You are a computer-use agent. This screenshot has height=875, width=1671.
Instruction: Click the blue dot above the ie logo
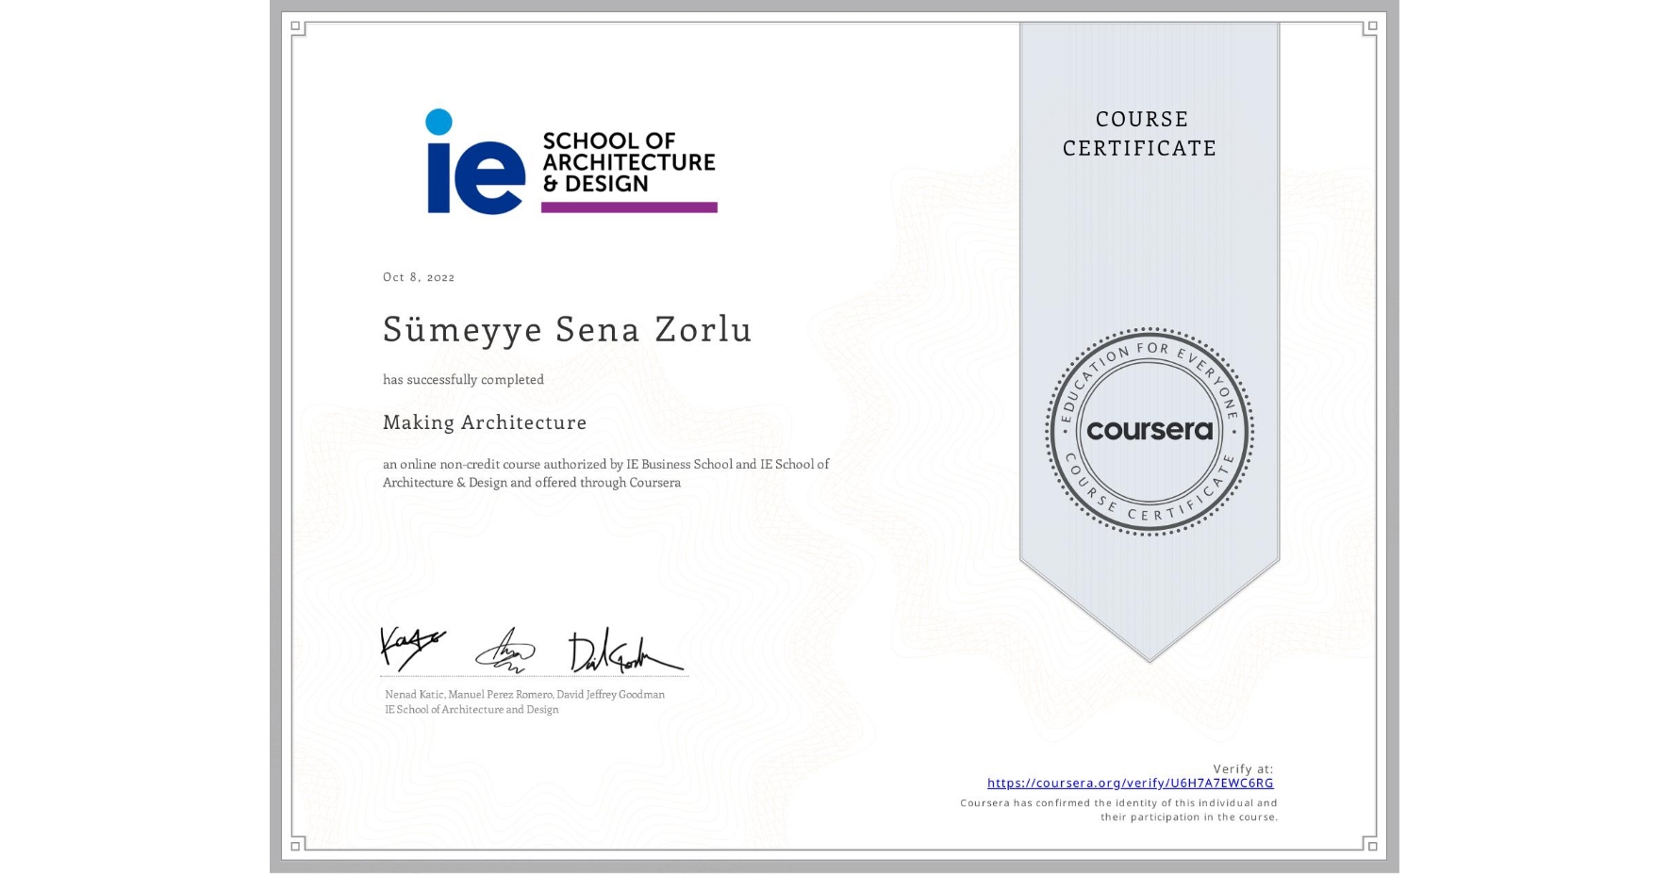click(439, 120)
